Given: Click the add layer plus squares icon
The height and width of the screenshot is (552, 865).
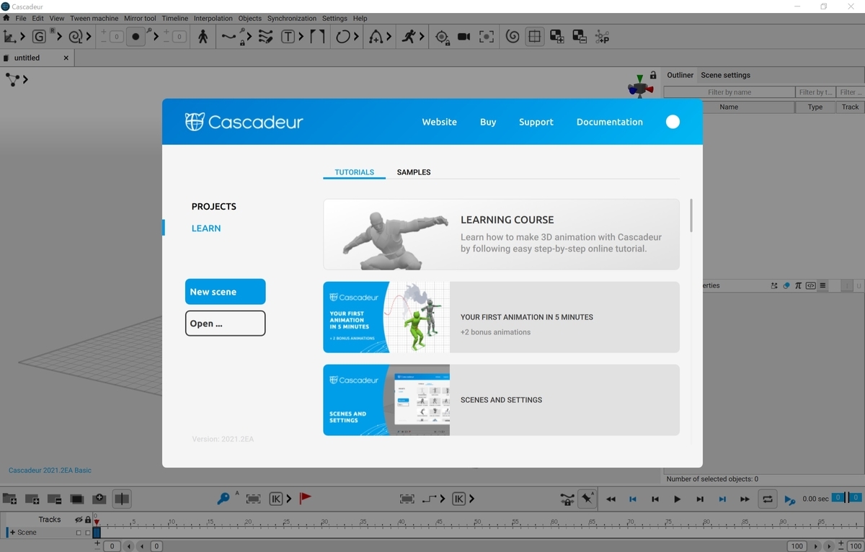Looking at the screenshot, I should 557,36.
